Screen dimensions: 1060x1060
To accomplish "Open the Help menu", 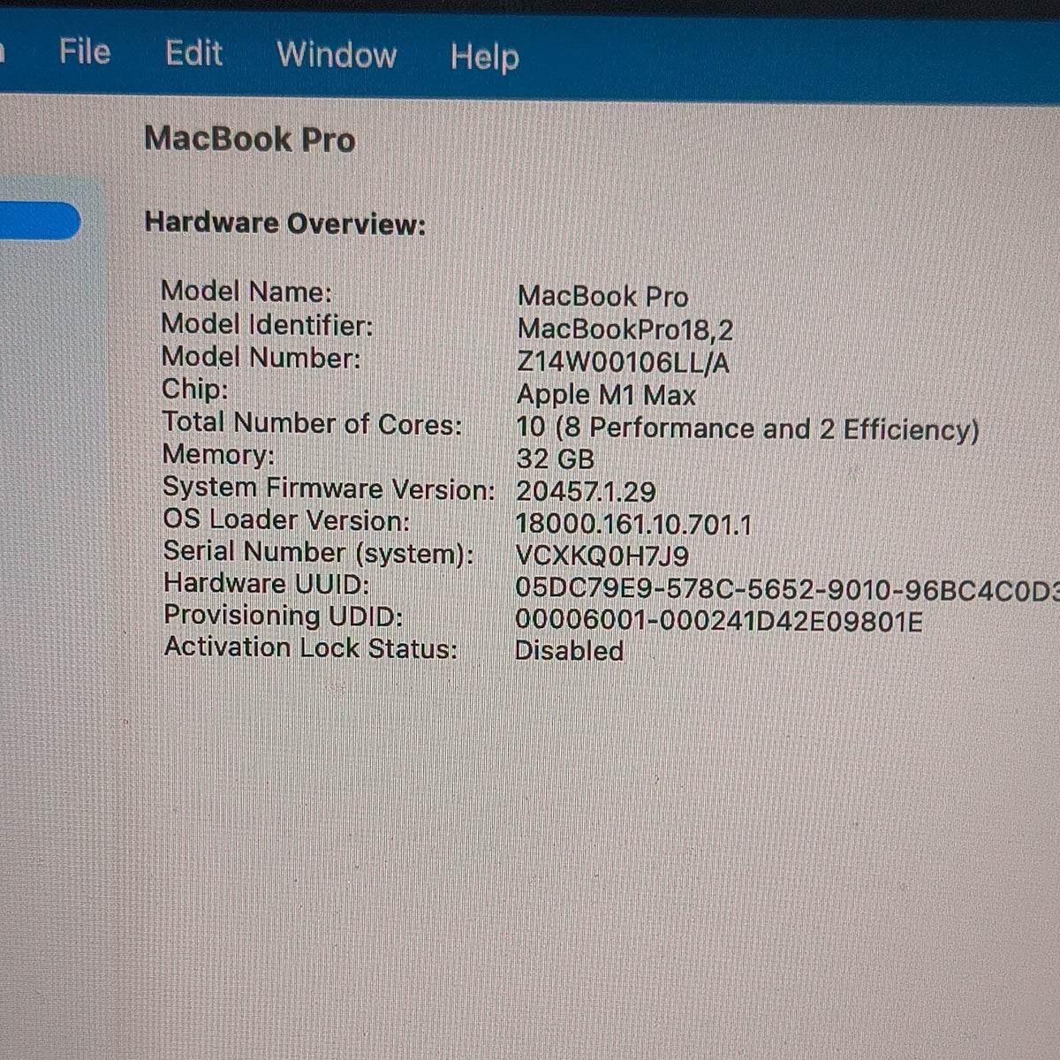I will (484, 57).
